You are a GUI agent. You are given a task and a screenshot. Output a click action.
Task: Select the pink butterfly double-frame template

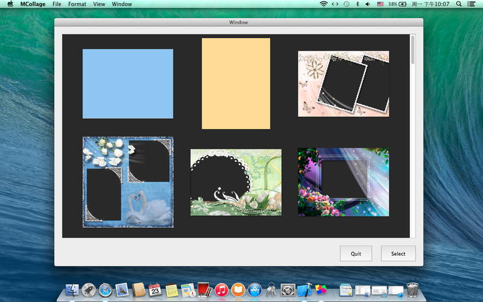(343, 83)
